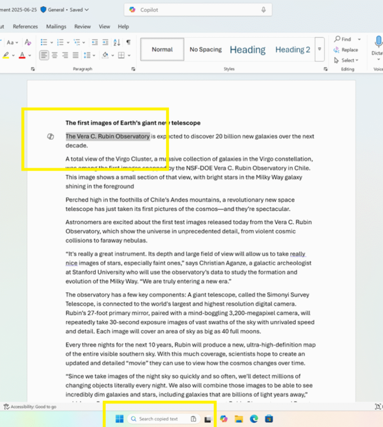Viewport: 383px width, 427px height.
Task: Click the Numbering list icon
Action: [61, 42]
